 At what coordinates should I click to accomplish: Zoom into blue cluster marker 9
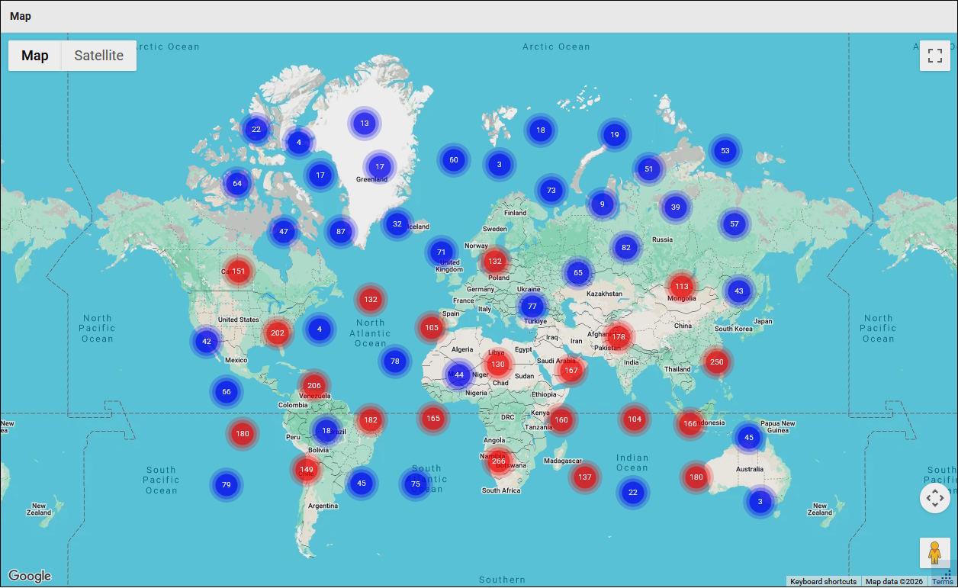pos(603,204)
